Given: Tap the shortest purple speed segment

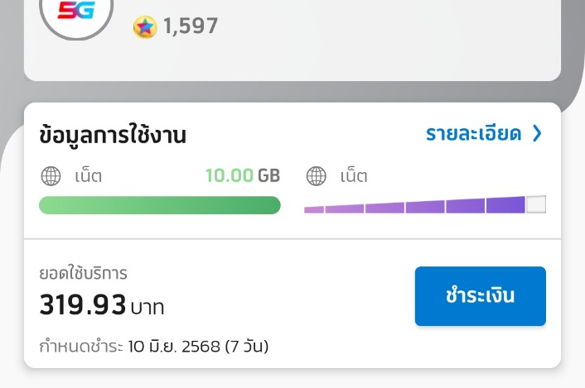Looking at the screenshot, I should (x=314, y=209).
